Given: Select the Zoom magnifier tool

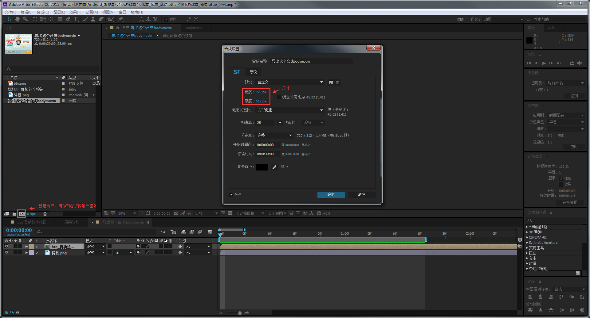Looking at the screenshot, I should (26, 19).
